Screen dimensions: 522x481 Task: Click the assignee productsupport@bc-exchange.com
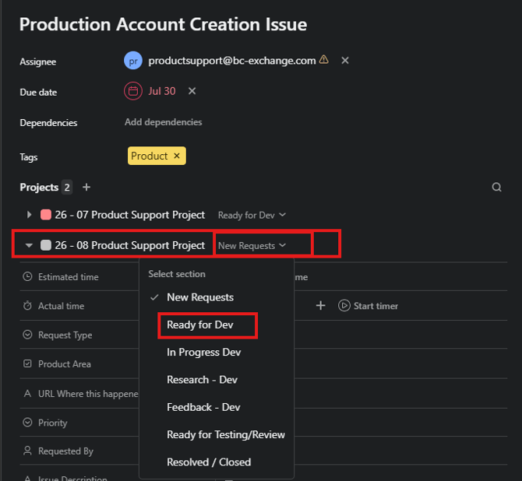click(231, 61)
